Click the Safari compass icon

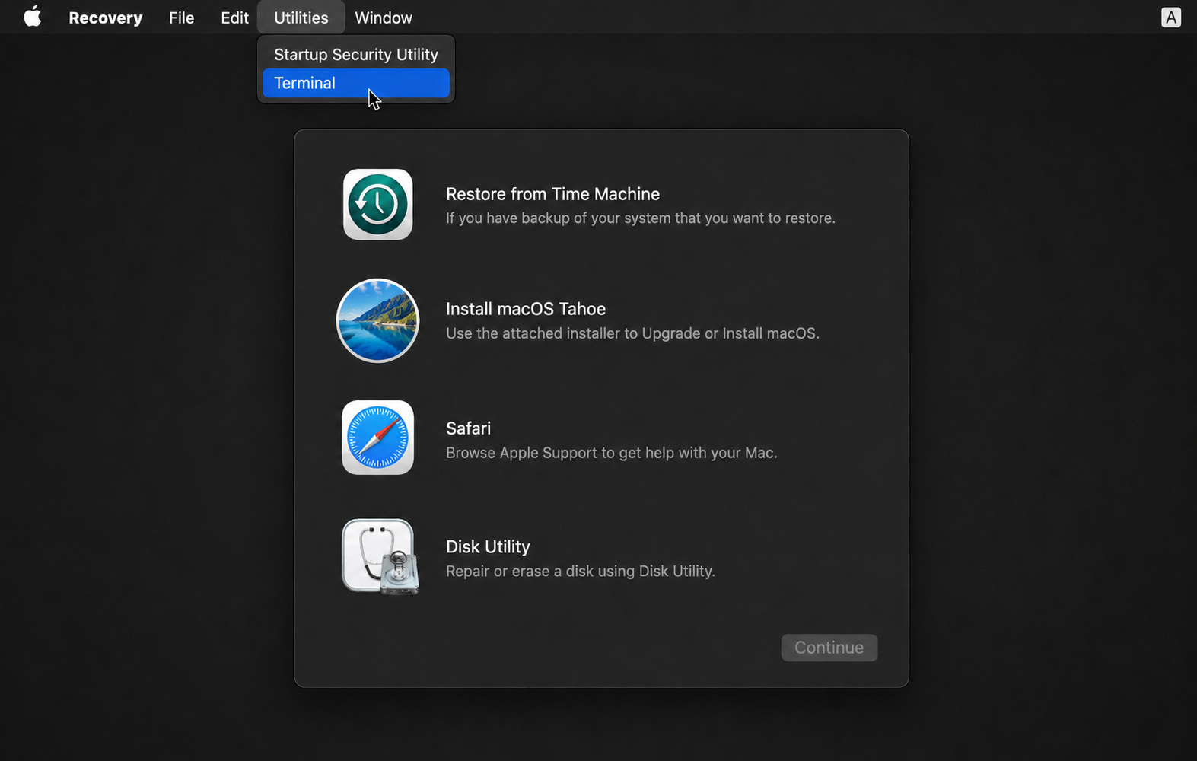[x=377, y=438]
